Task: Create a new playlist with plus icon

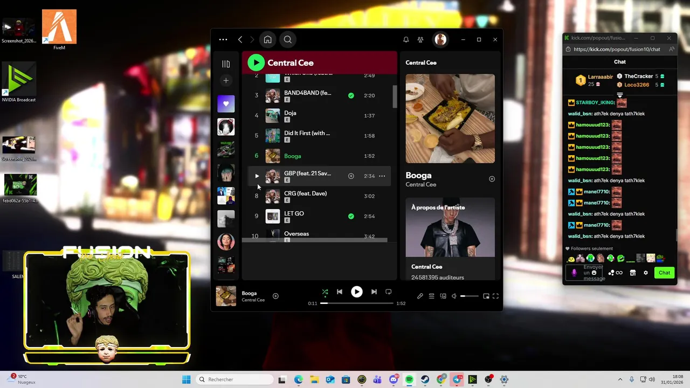Action: (x=226, y=80)
